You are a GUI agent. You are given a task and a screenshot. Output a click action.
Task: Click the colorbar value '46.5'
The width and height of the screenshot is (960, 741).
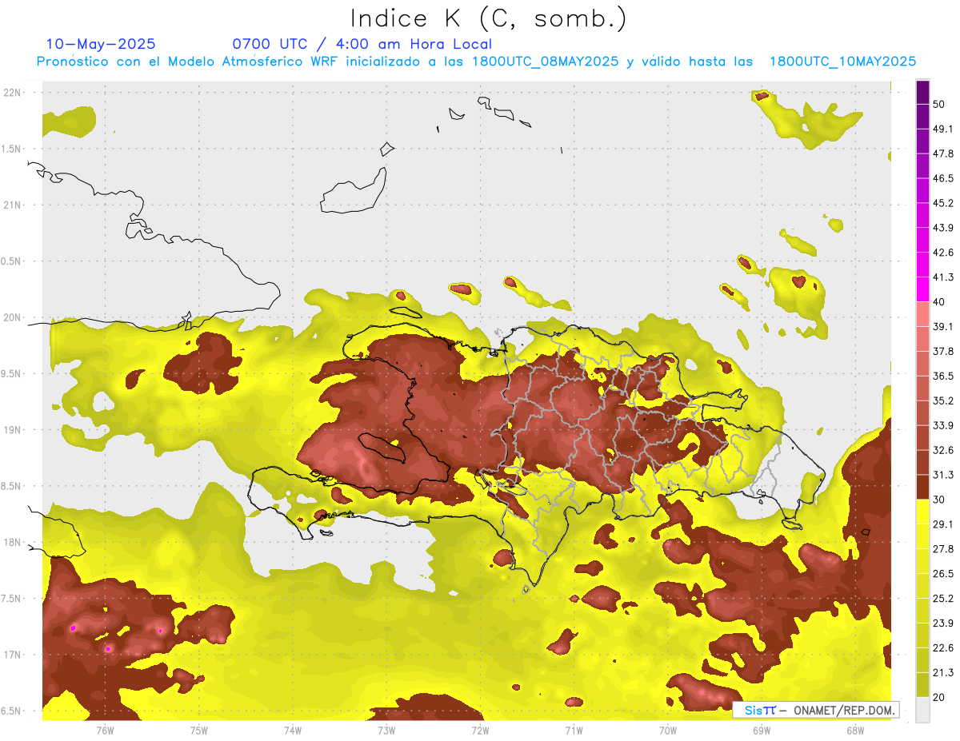(942, 179)
